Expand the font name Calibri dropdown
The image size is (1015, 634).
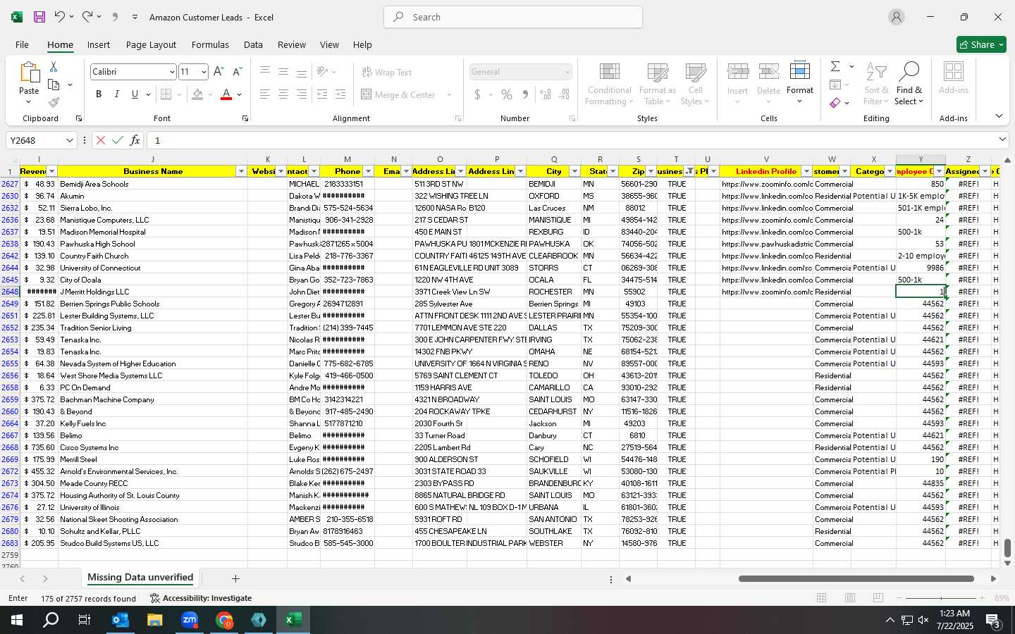(x=171, y=72)
